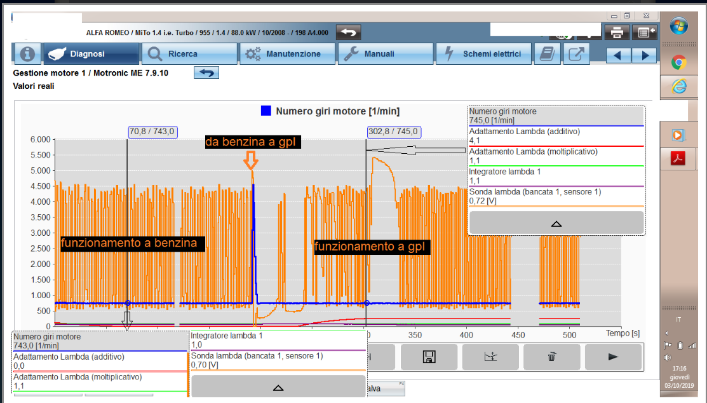The height and width of the screenshot is (403, 707).
Task: Select the graph cursor labeled 70,8 / 743,0
Action: [x=153, y=132]
